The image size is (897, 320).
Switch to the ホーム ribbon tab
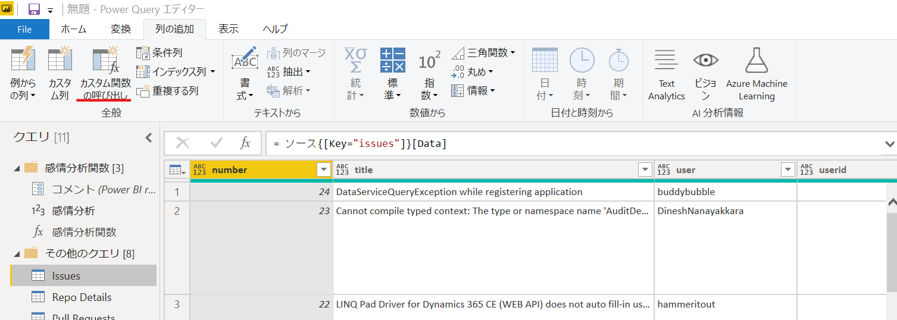pos(74,29)
